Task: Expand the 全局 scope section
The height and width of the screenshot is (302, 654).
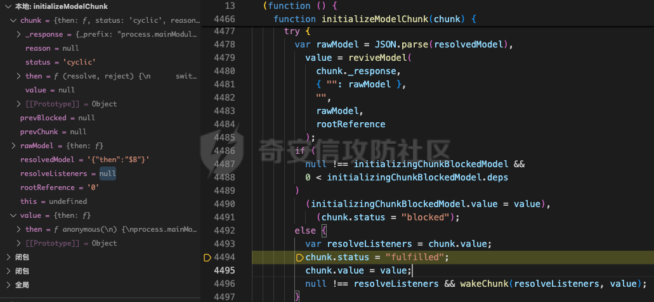Action: point(8,285)
